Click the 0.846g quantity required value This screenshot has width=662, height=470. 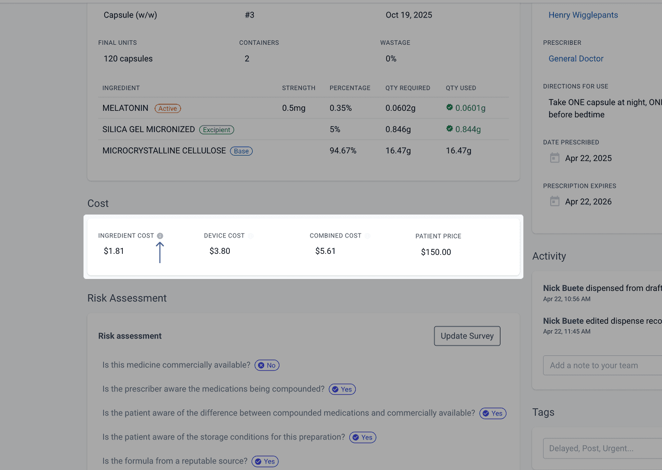(398, 129)
